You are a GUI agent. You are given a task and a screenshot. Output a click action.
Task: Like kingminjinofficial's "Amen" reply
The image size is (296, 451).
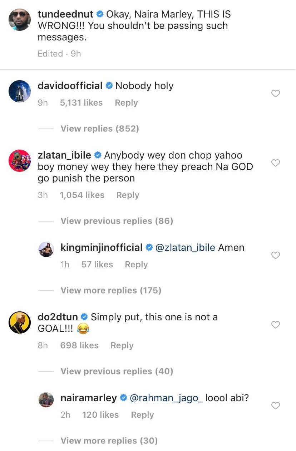click(276, 256)
